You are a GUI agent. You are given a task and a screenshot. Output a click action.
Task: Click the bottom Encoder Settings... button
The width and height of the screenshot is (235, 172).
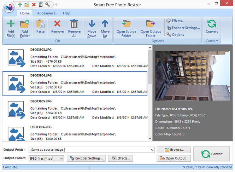coord(86,158)
